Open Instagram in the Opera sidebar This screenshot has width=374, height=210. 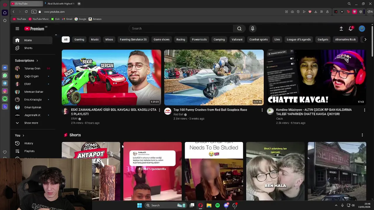pyautogui.click(x=5, y=91)
